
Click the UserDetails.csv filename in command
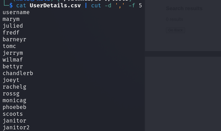(x=55, y=5)
